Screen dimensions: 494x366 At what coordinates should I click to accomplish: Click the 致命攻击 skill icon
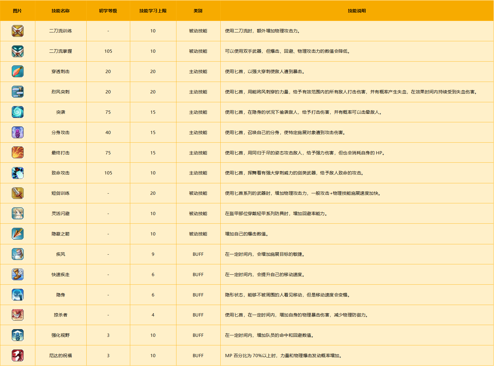(18, 173)
